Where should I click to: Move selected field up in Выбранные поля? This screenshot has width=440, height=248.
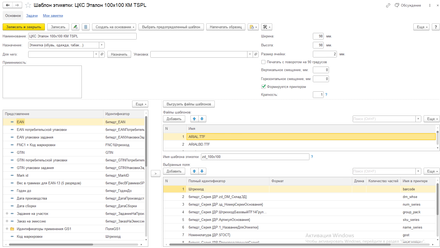(x=194, y=171)
